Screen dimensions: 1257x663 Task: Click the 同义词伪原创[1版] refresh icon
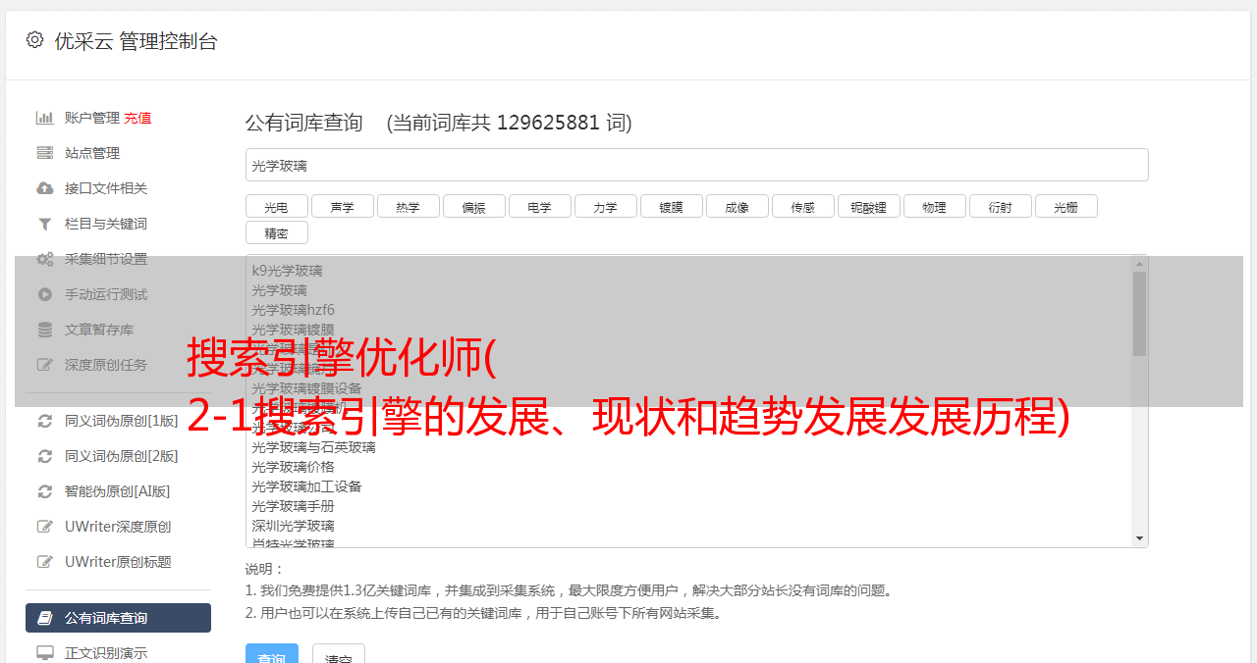tap(45, 421)
